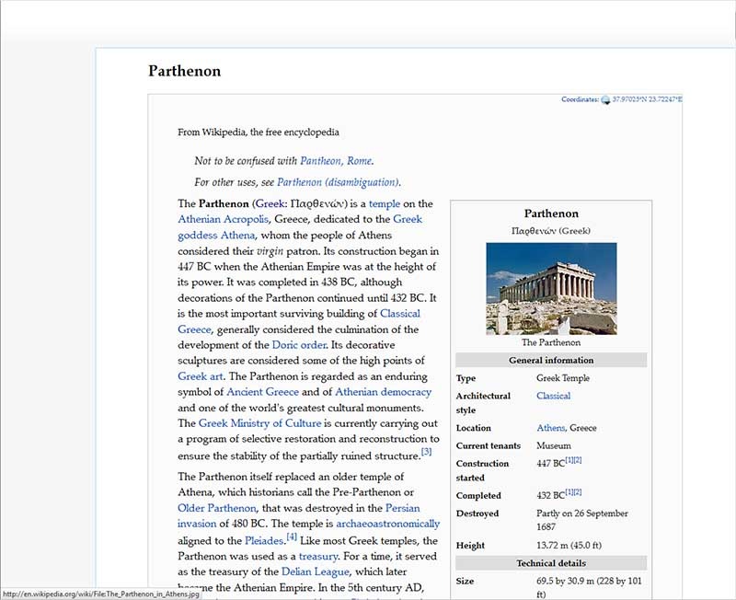The height and width of the screenshot is (600, 736).
Task: Click the 'Museum' current tenants value
Action: click(x=554, y=445)
